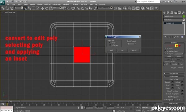Switch to the Display command panel tab
The image size is (186, 112).
(179, 13)
